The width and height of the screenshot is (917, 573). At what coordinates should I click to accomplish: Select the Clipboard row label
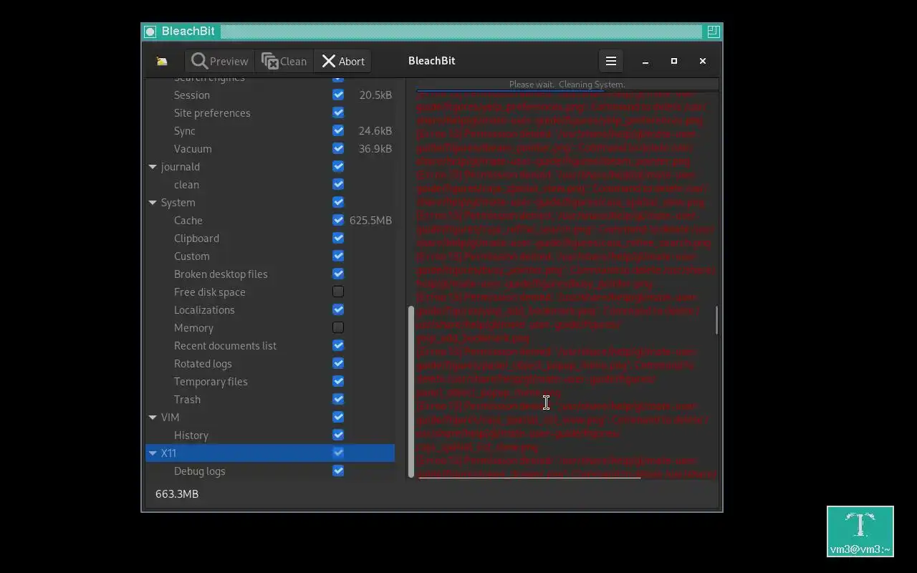point(196,239)
